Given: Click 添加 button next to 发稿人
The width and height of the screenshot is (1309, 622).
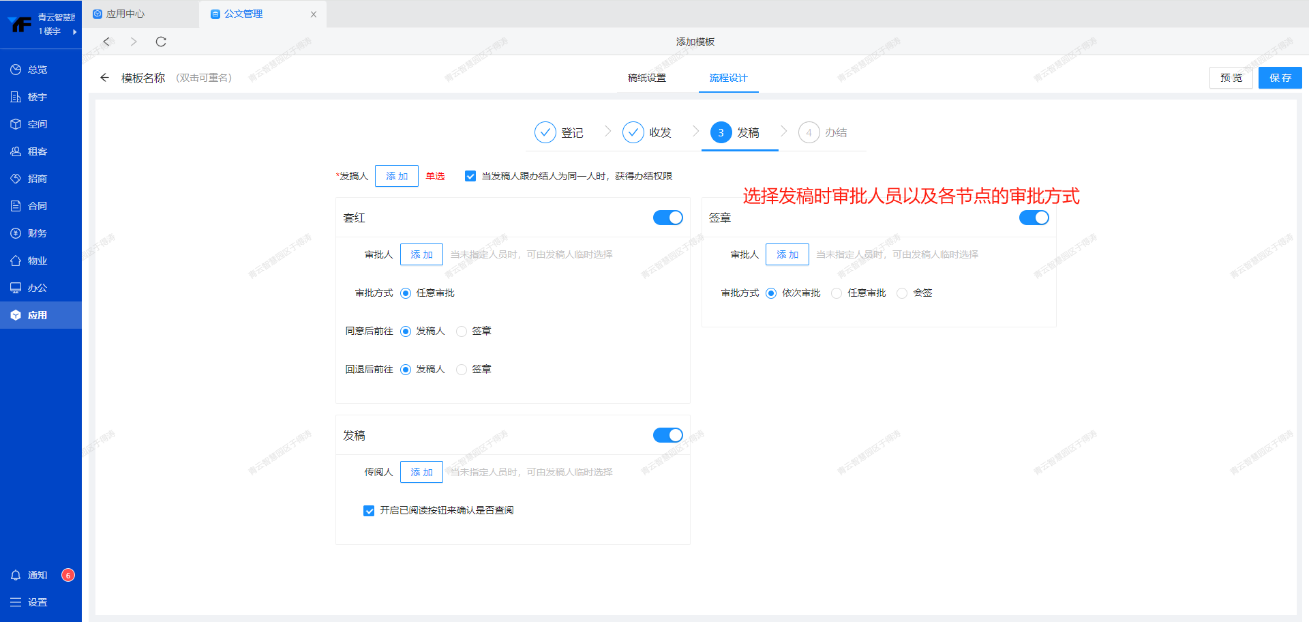Looking at the screenshot, I should [x=396, y=176].
